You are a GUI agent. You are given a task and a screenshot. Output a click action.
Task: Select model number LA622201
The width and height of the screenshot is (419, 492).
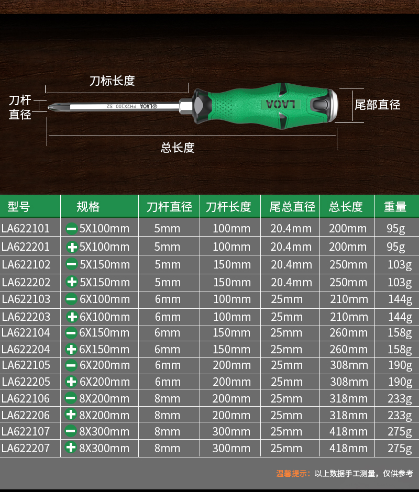26,247
